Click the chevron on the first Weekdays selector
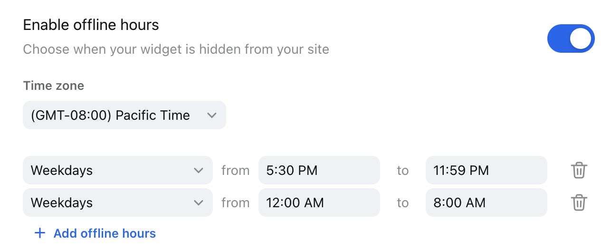Image resolution: width=611 pixels, height=250 pixels. [198, 170]
